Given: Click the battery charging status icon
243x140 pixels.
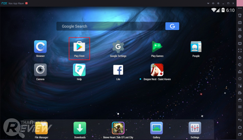Looking at the screenshot, I should pyautogui.click(x=223, y=10).
